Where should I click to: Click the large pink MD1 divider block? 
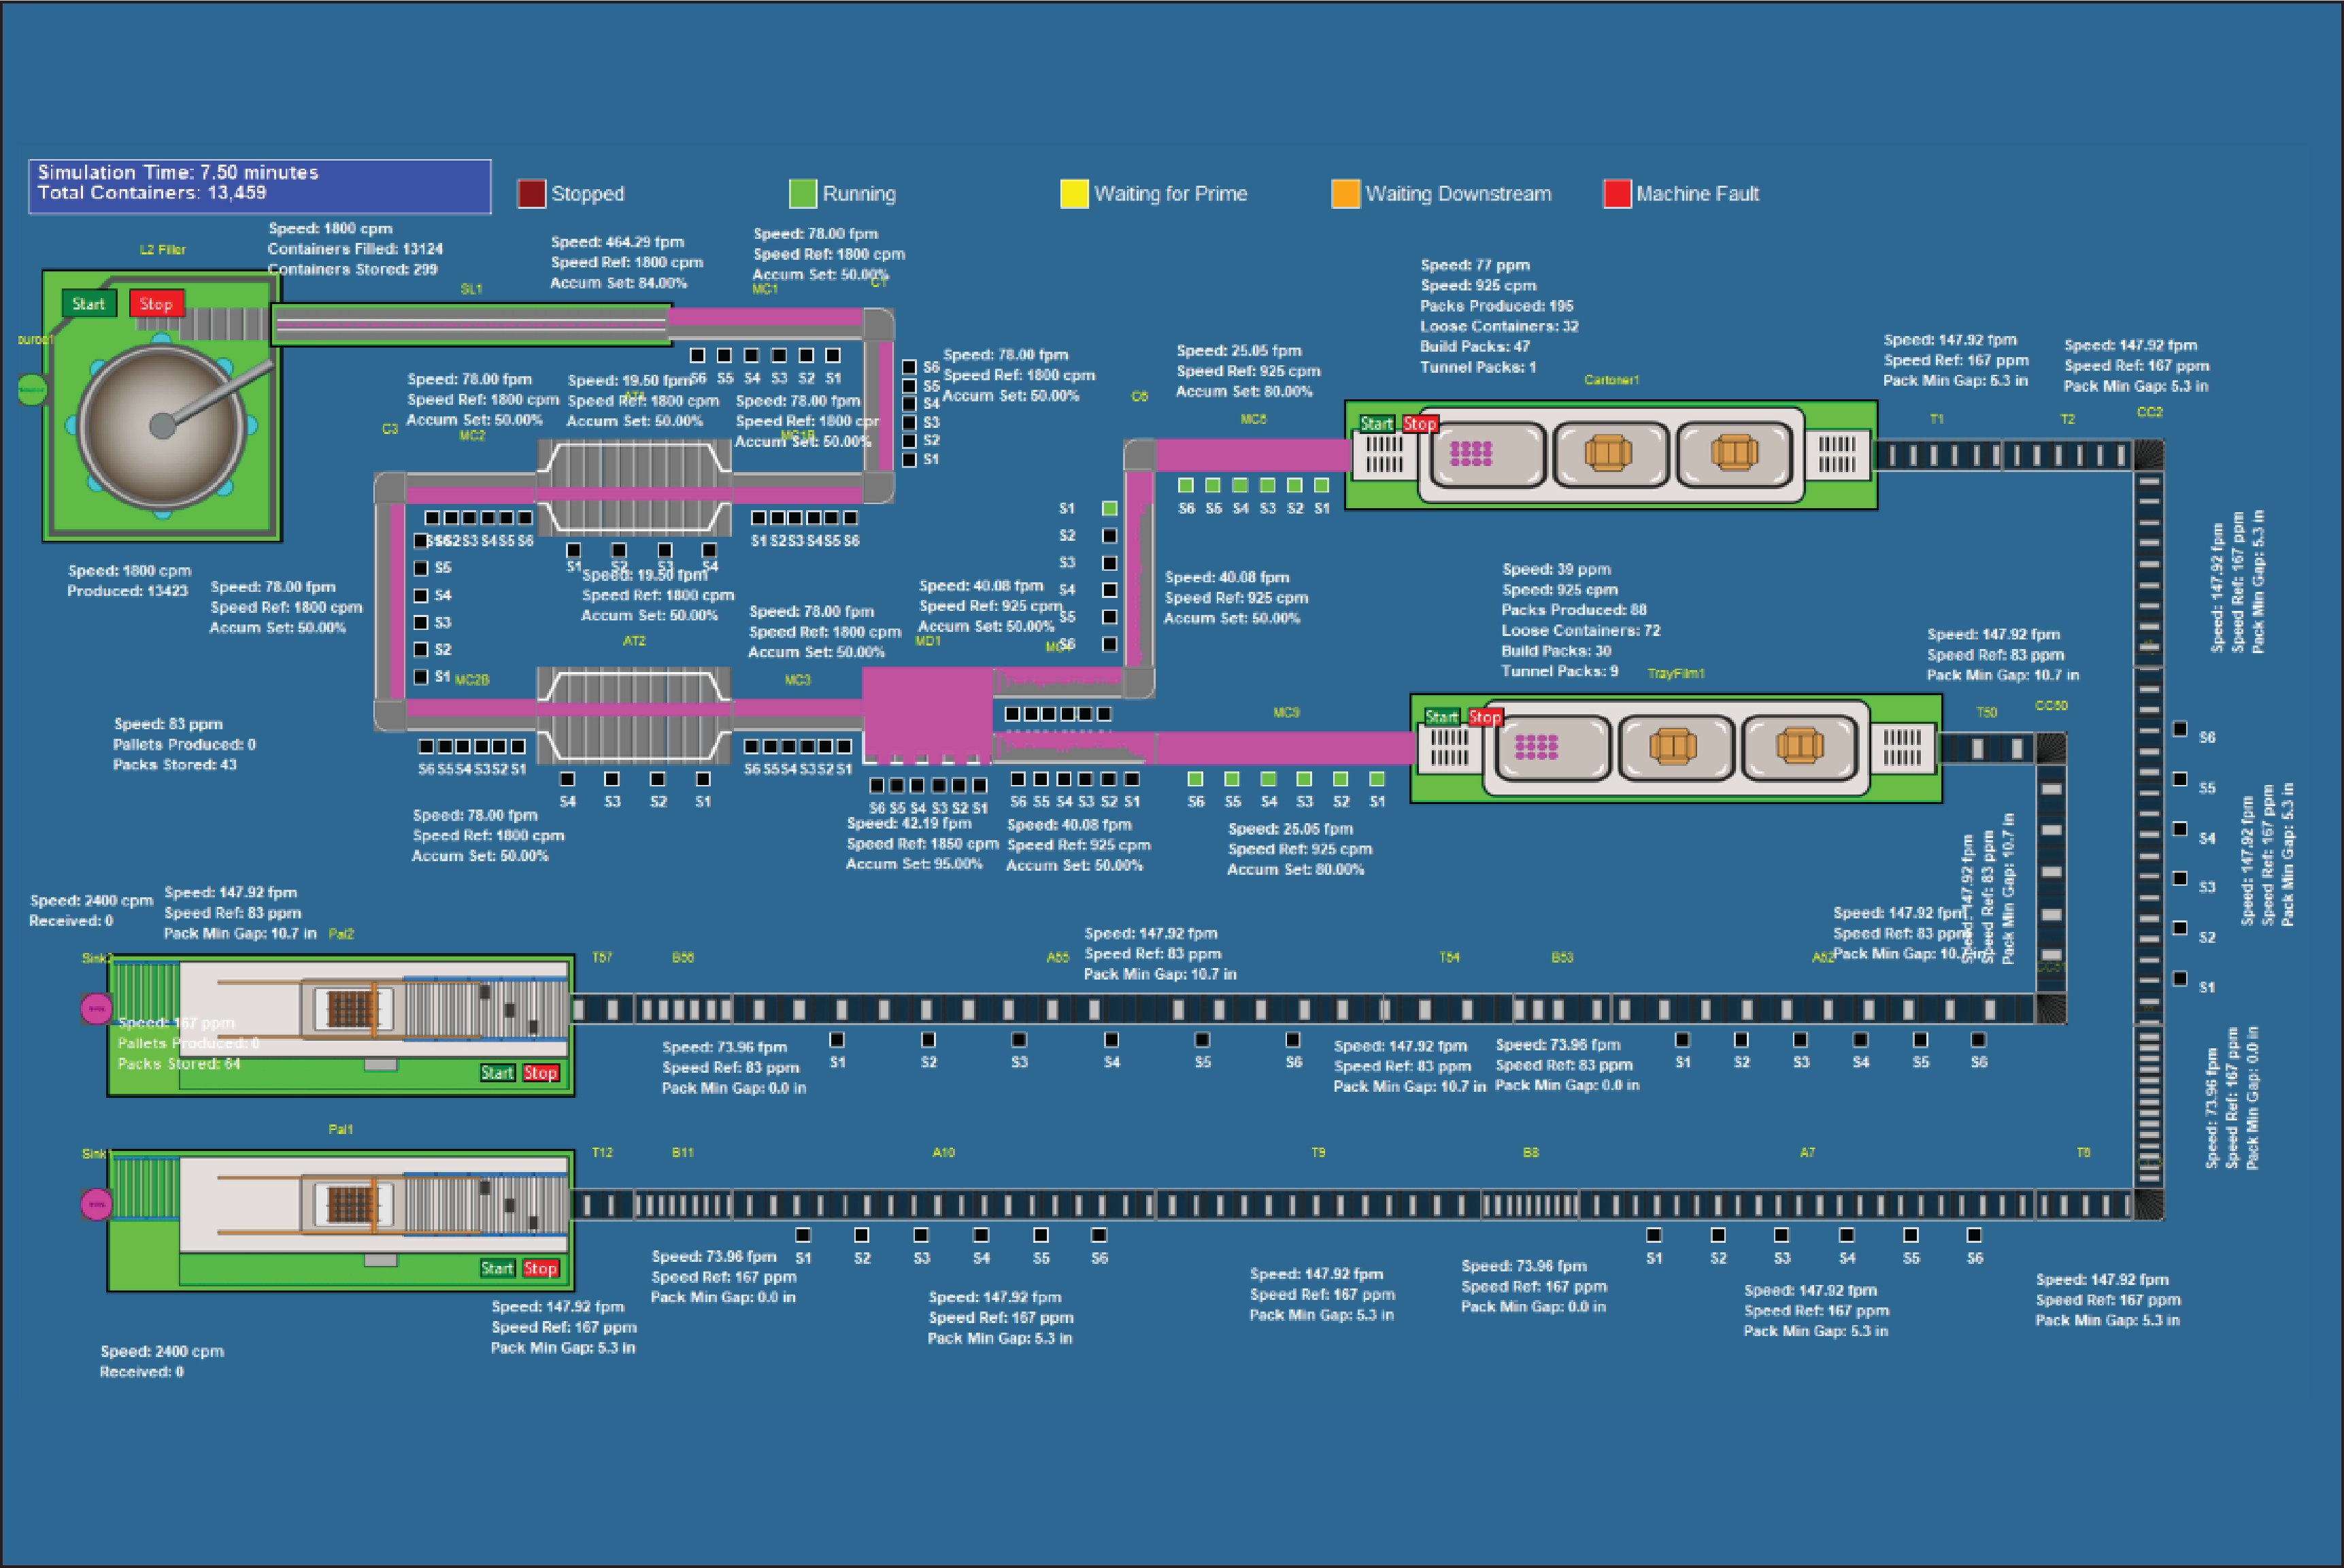[x=927, y=717]
